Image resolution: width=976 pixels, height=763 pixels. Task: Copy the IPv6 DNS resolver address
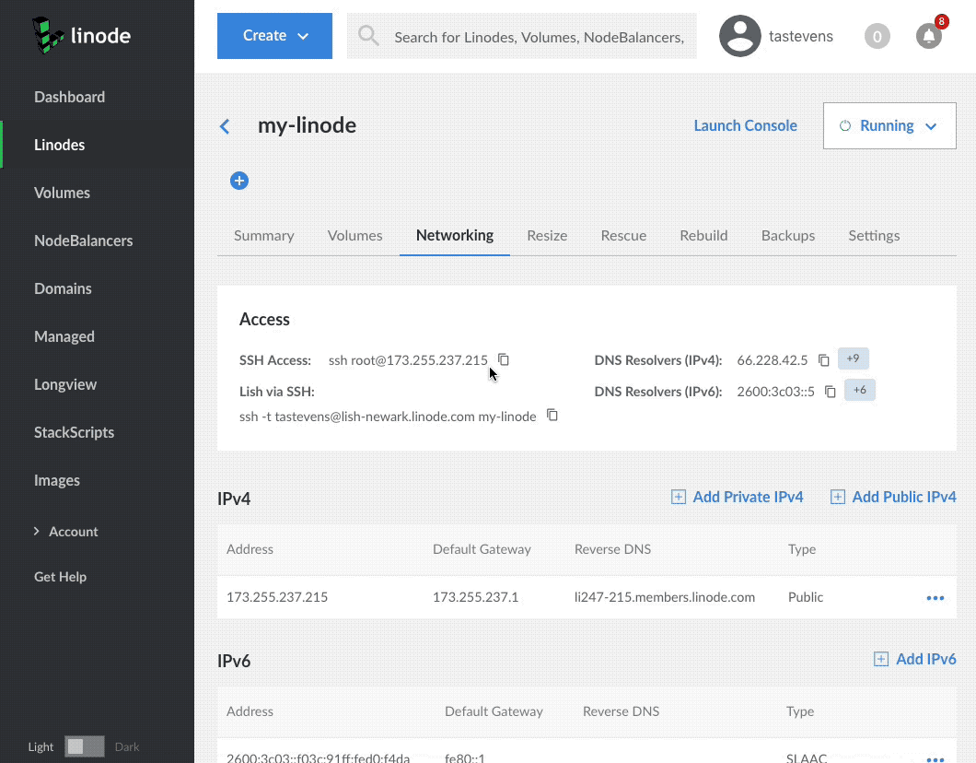click(830, 392)
